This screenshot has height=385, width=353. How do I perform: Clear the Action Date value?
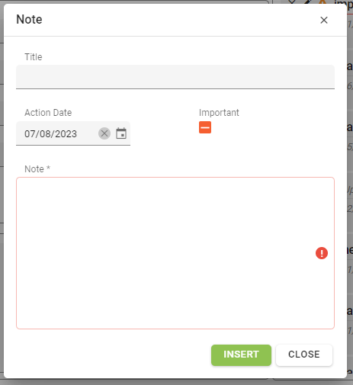coord(104,133)
